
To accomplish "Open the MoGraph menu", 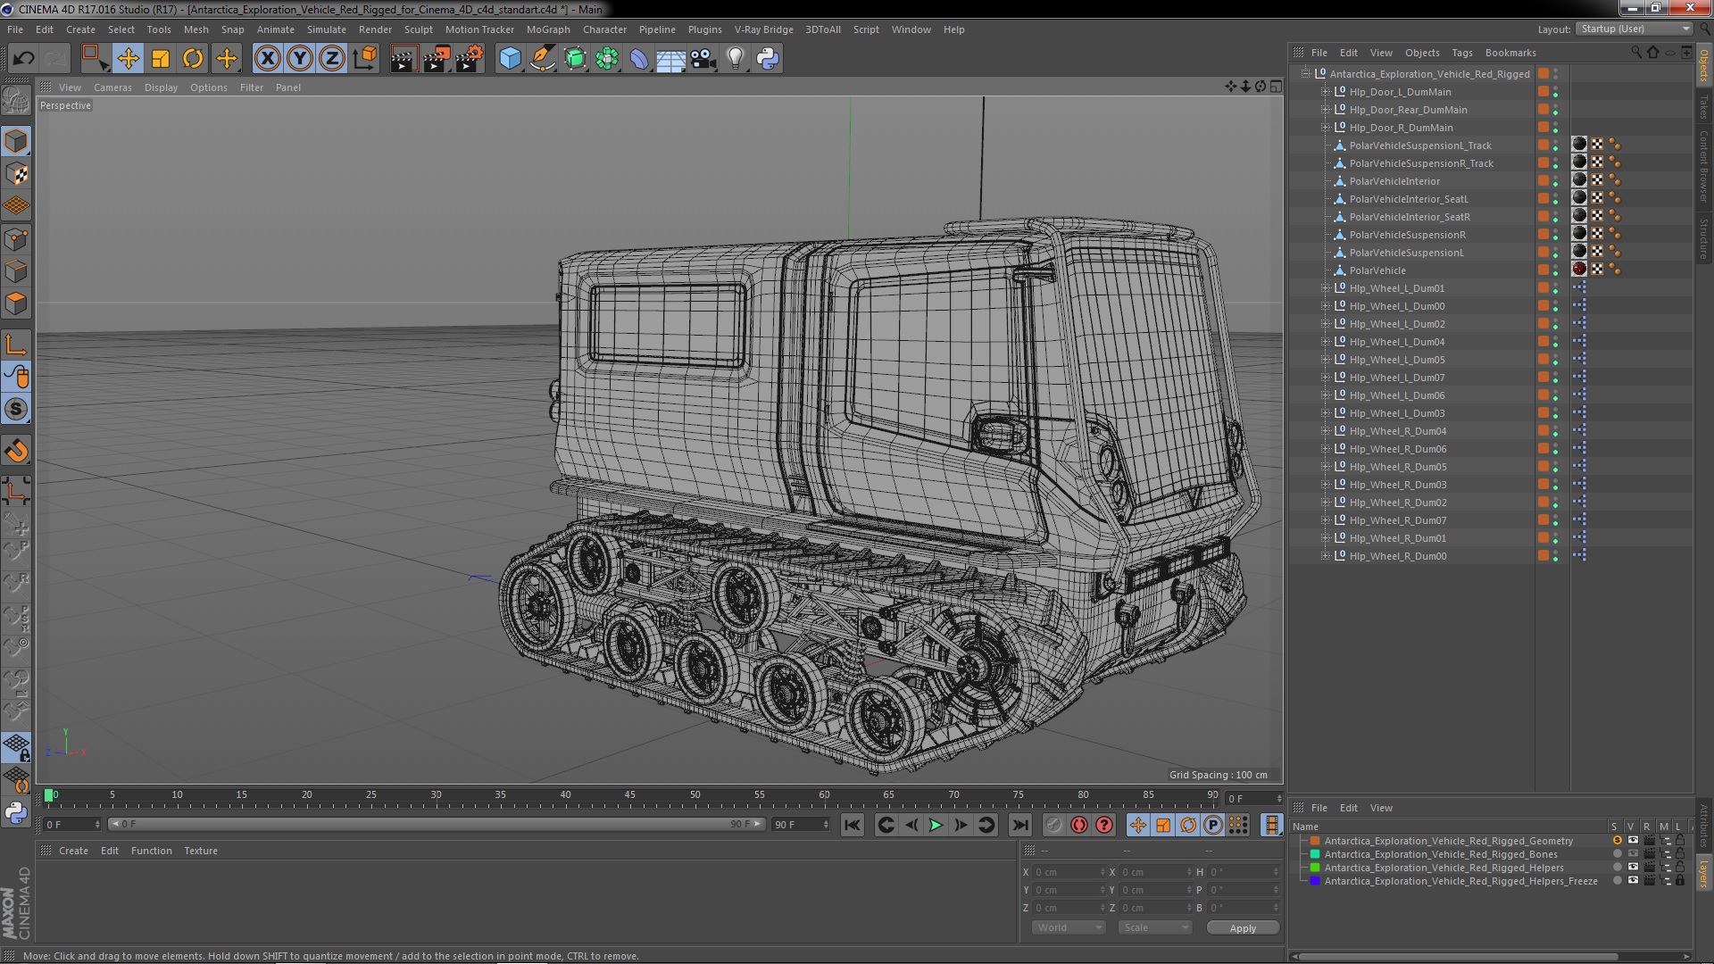I will coord(548,29).
